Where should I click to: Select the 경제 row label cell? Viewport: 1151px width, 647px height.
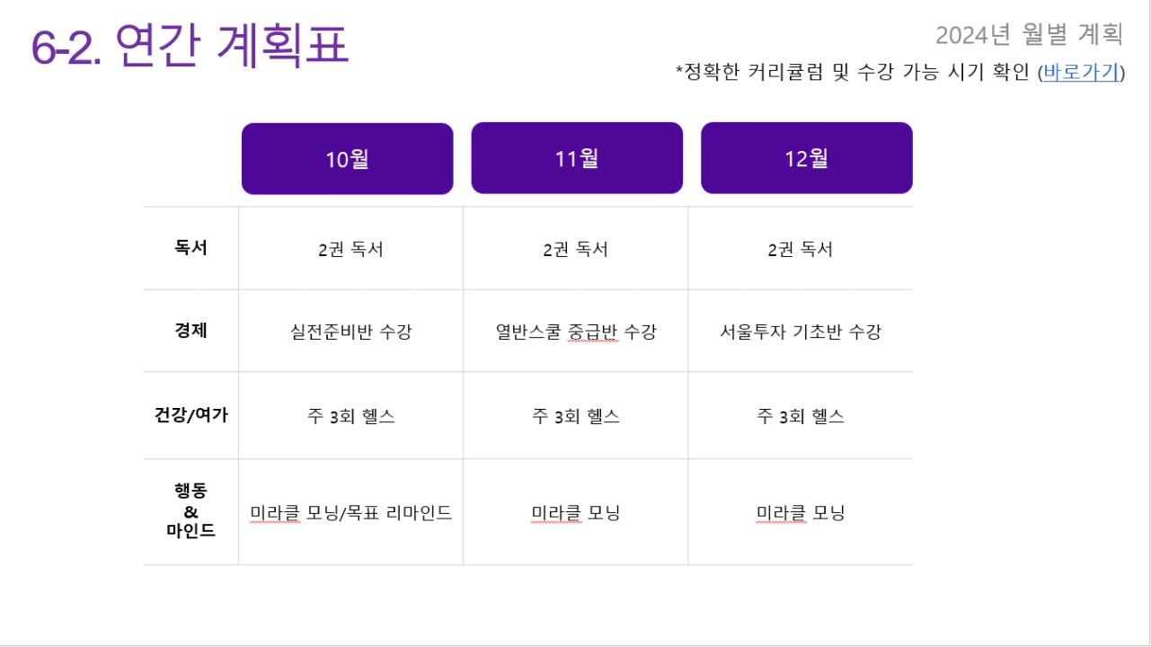[190, 331]
